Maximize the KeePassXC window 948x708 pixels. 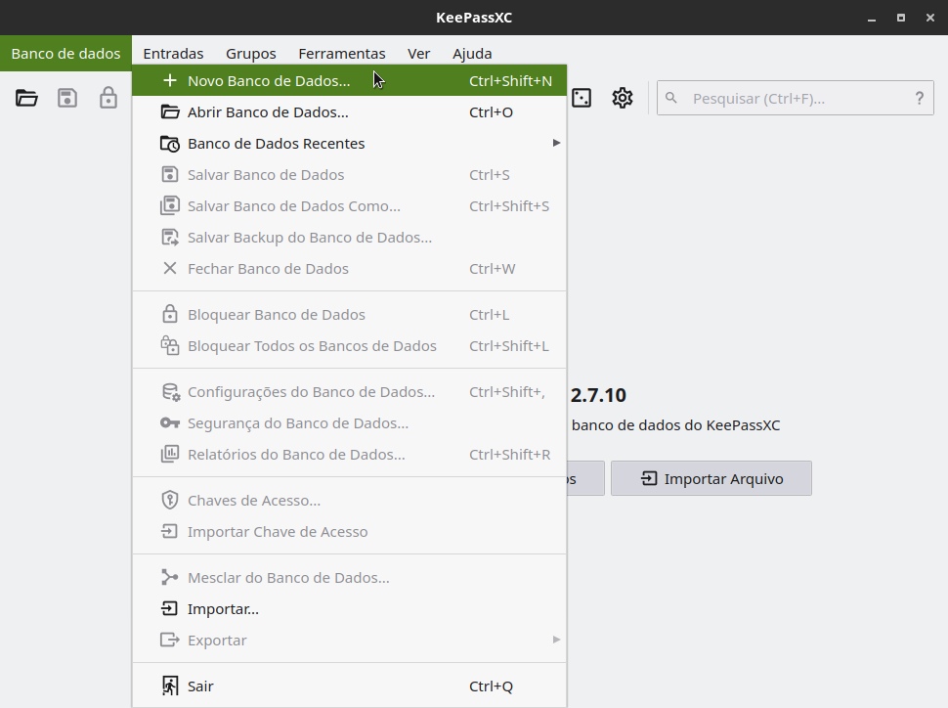point(901,18)
